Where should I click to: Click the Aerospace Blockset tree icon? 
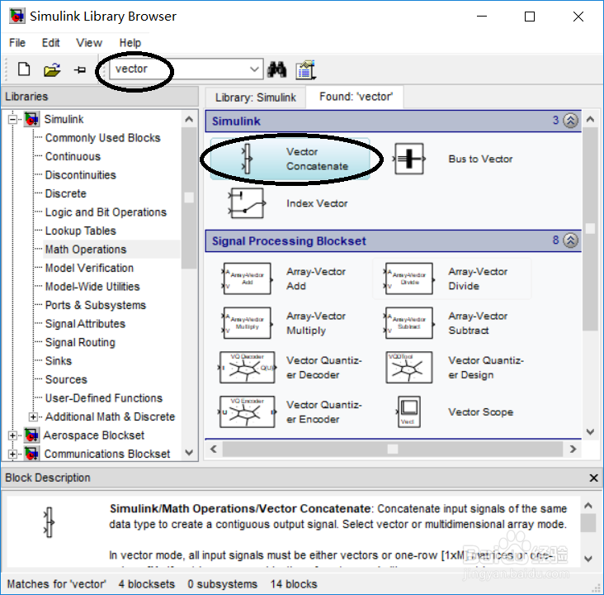click(31, 436)
